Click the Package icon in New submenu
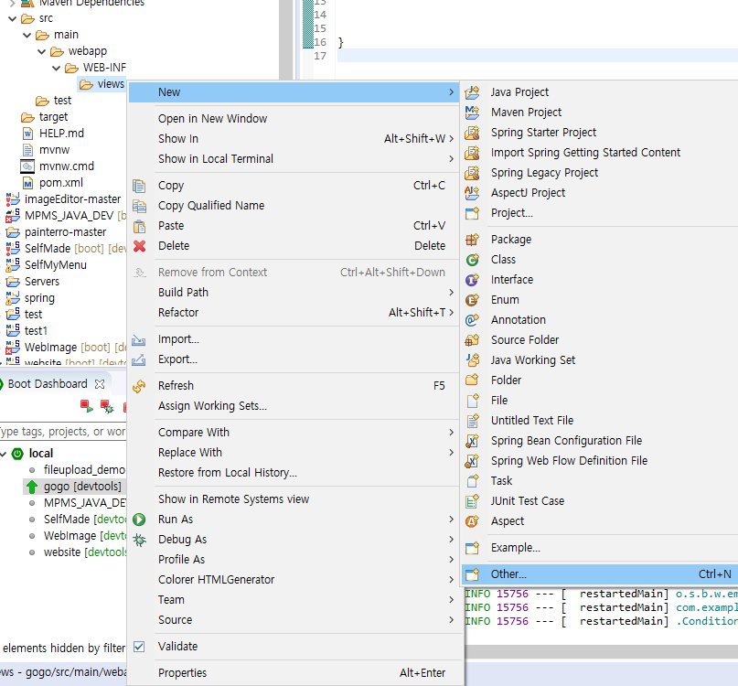The height and width of the screenshot is (686, 738). pyautogui.click(x=472, y=240)
